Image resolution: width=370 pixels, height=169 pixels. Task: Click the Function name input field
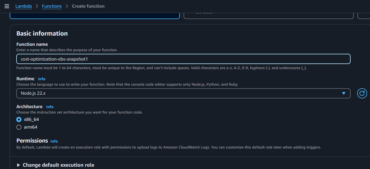click(x=183, y=59)
